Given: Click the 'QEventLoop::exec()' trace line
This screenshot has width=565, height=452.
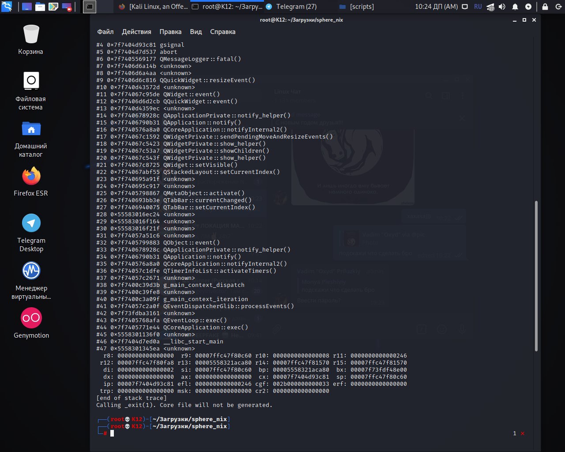Looking at the screenshot, I should [x=162, y=320].
